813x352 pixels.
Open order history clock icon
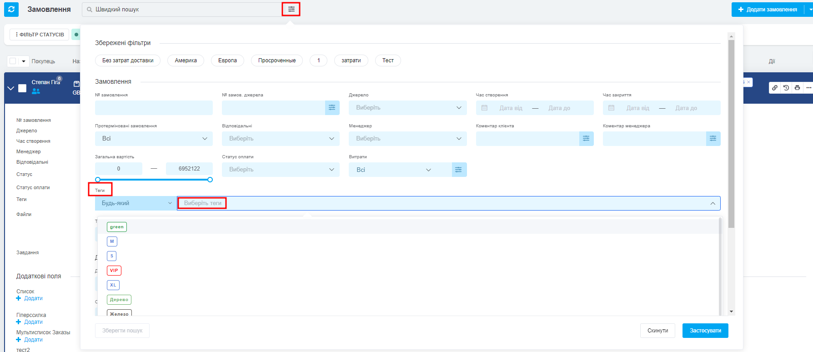pos(786,88)
